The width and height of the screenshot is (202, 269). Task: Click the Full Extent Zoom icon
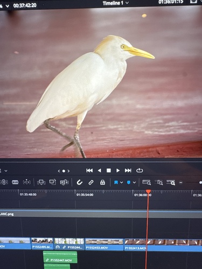147,182
